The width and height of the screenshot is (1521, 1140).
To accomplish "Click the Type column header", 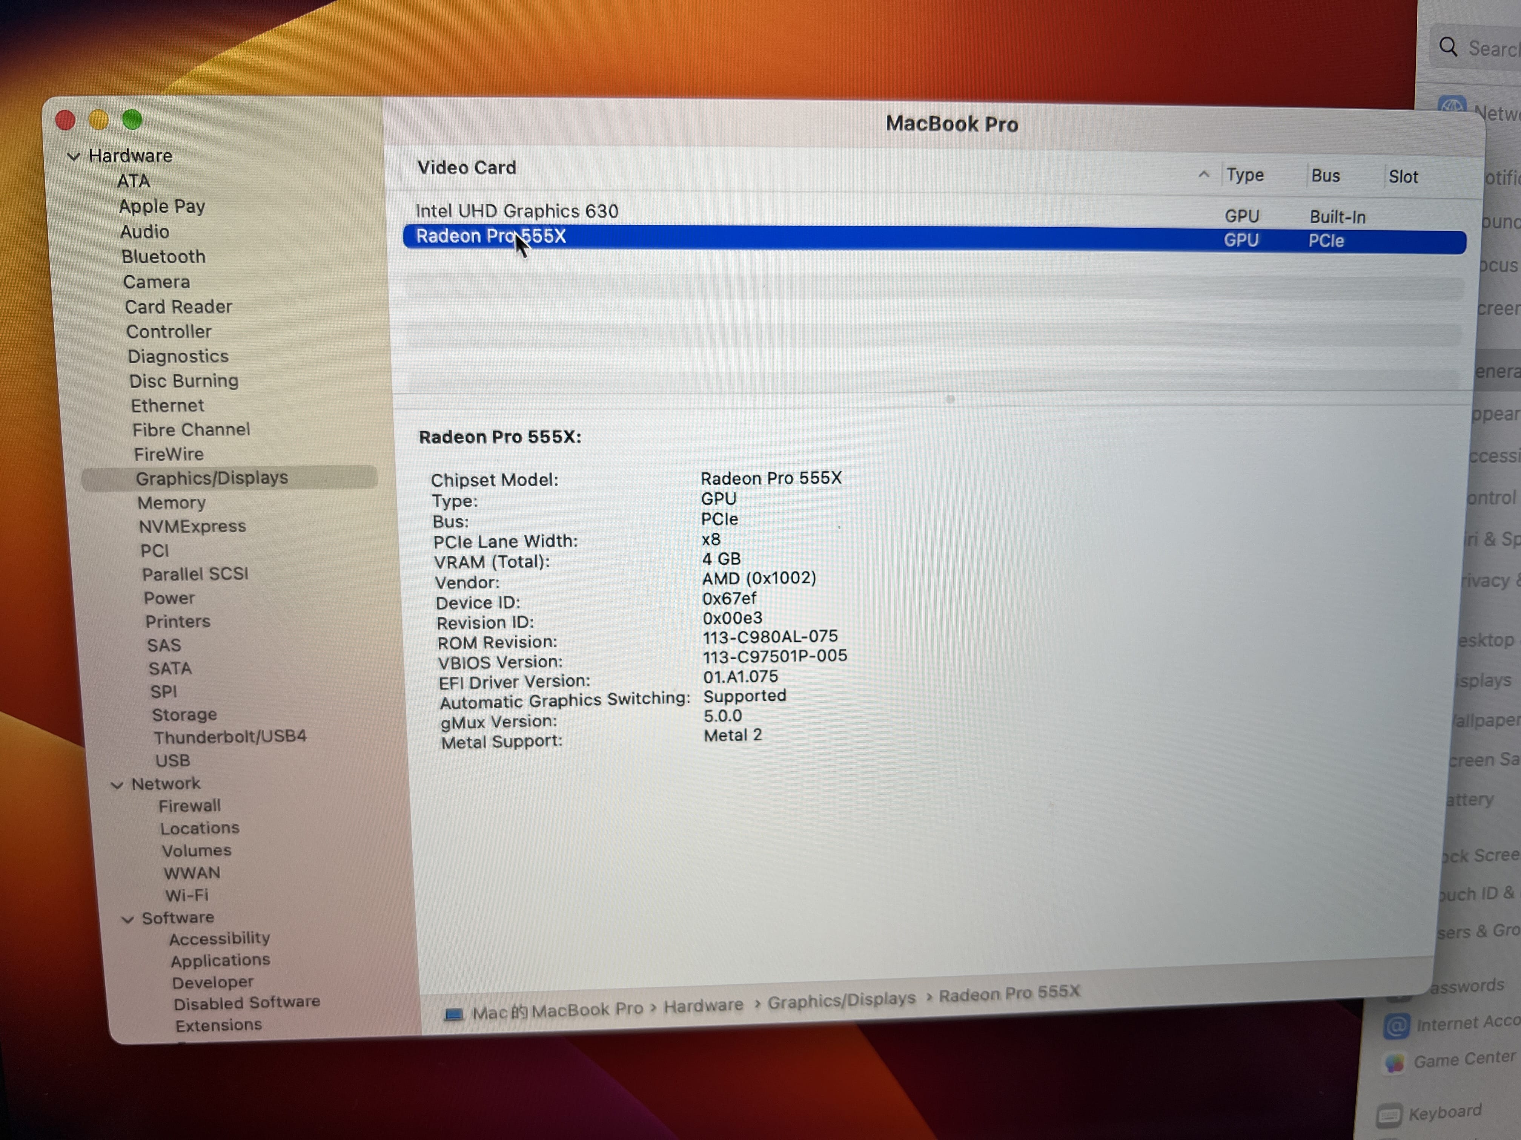I will 1245,175.
